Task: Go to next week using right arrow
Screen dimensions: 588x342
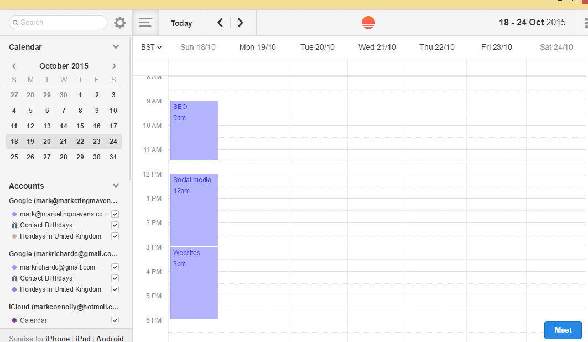Action: 240,23
